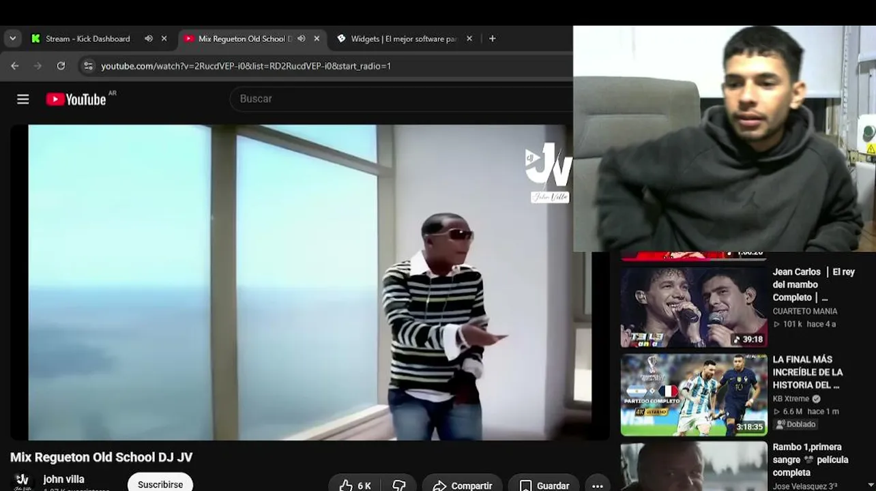Click the Mix Regueton Old School DJ JV title

pyautogui.click(x=102, y=457)
